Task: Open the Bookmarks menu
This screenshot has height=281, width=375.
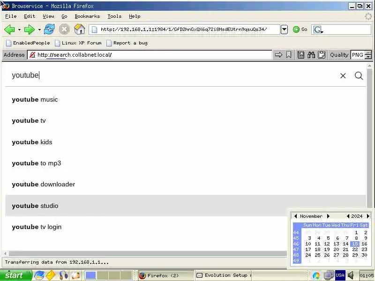Action: pyautogui.click(x=87, y=16)
